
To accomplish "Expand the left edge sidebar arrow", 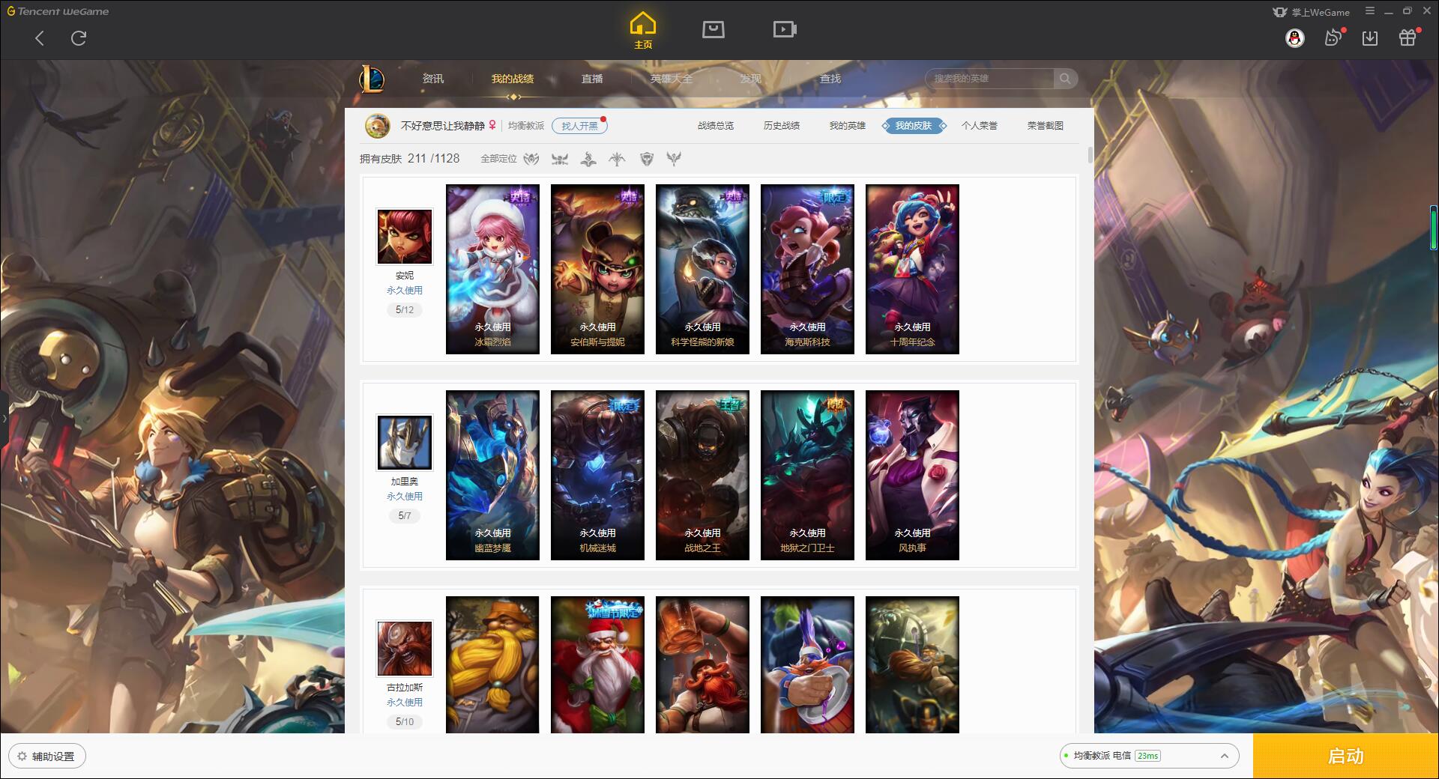I will click(x=4, y=418).
